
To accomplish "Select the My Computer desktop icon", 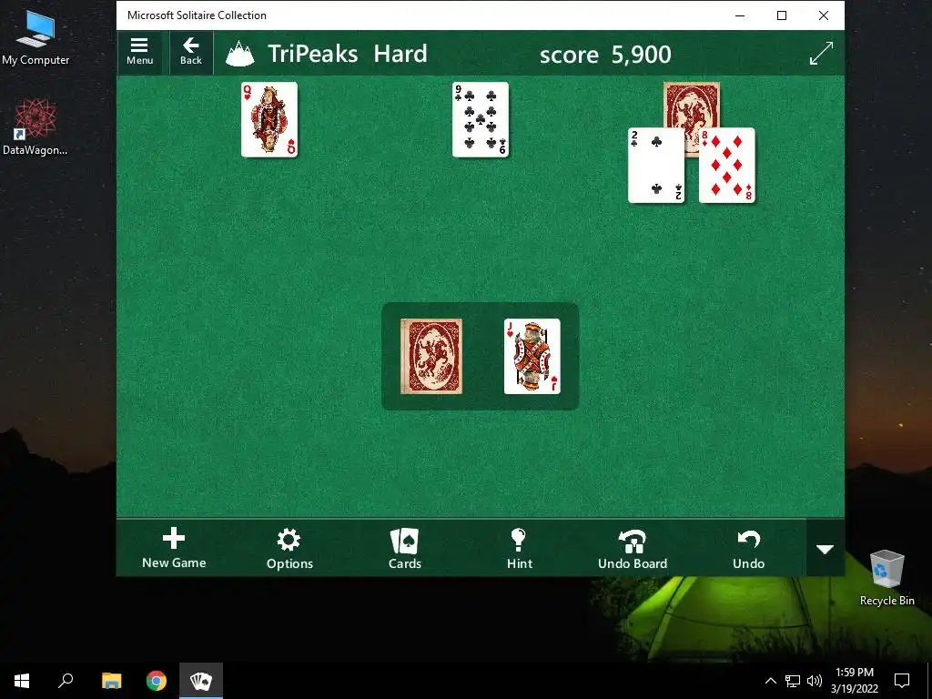I will pyautogui.click(x=35, y=38).
